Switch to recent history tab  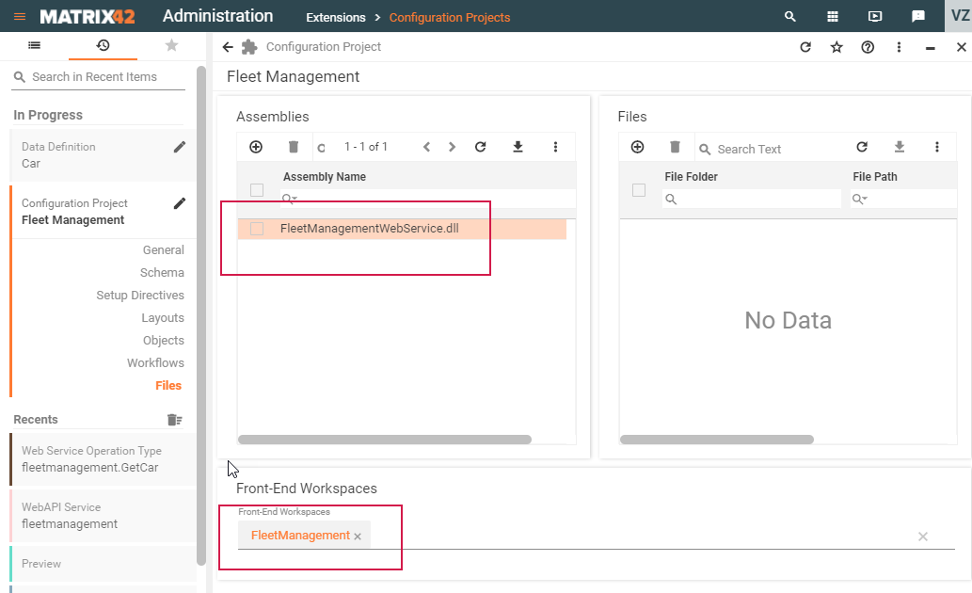103,45
